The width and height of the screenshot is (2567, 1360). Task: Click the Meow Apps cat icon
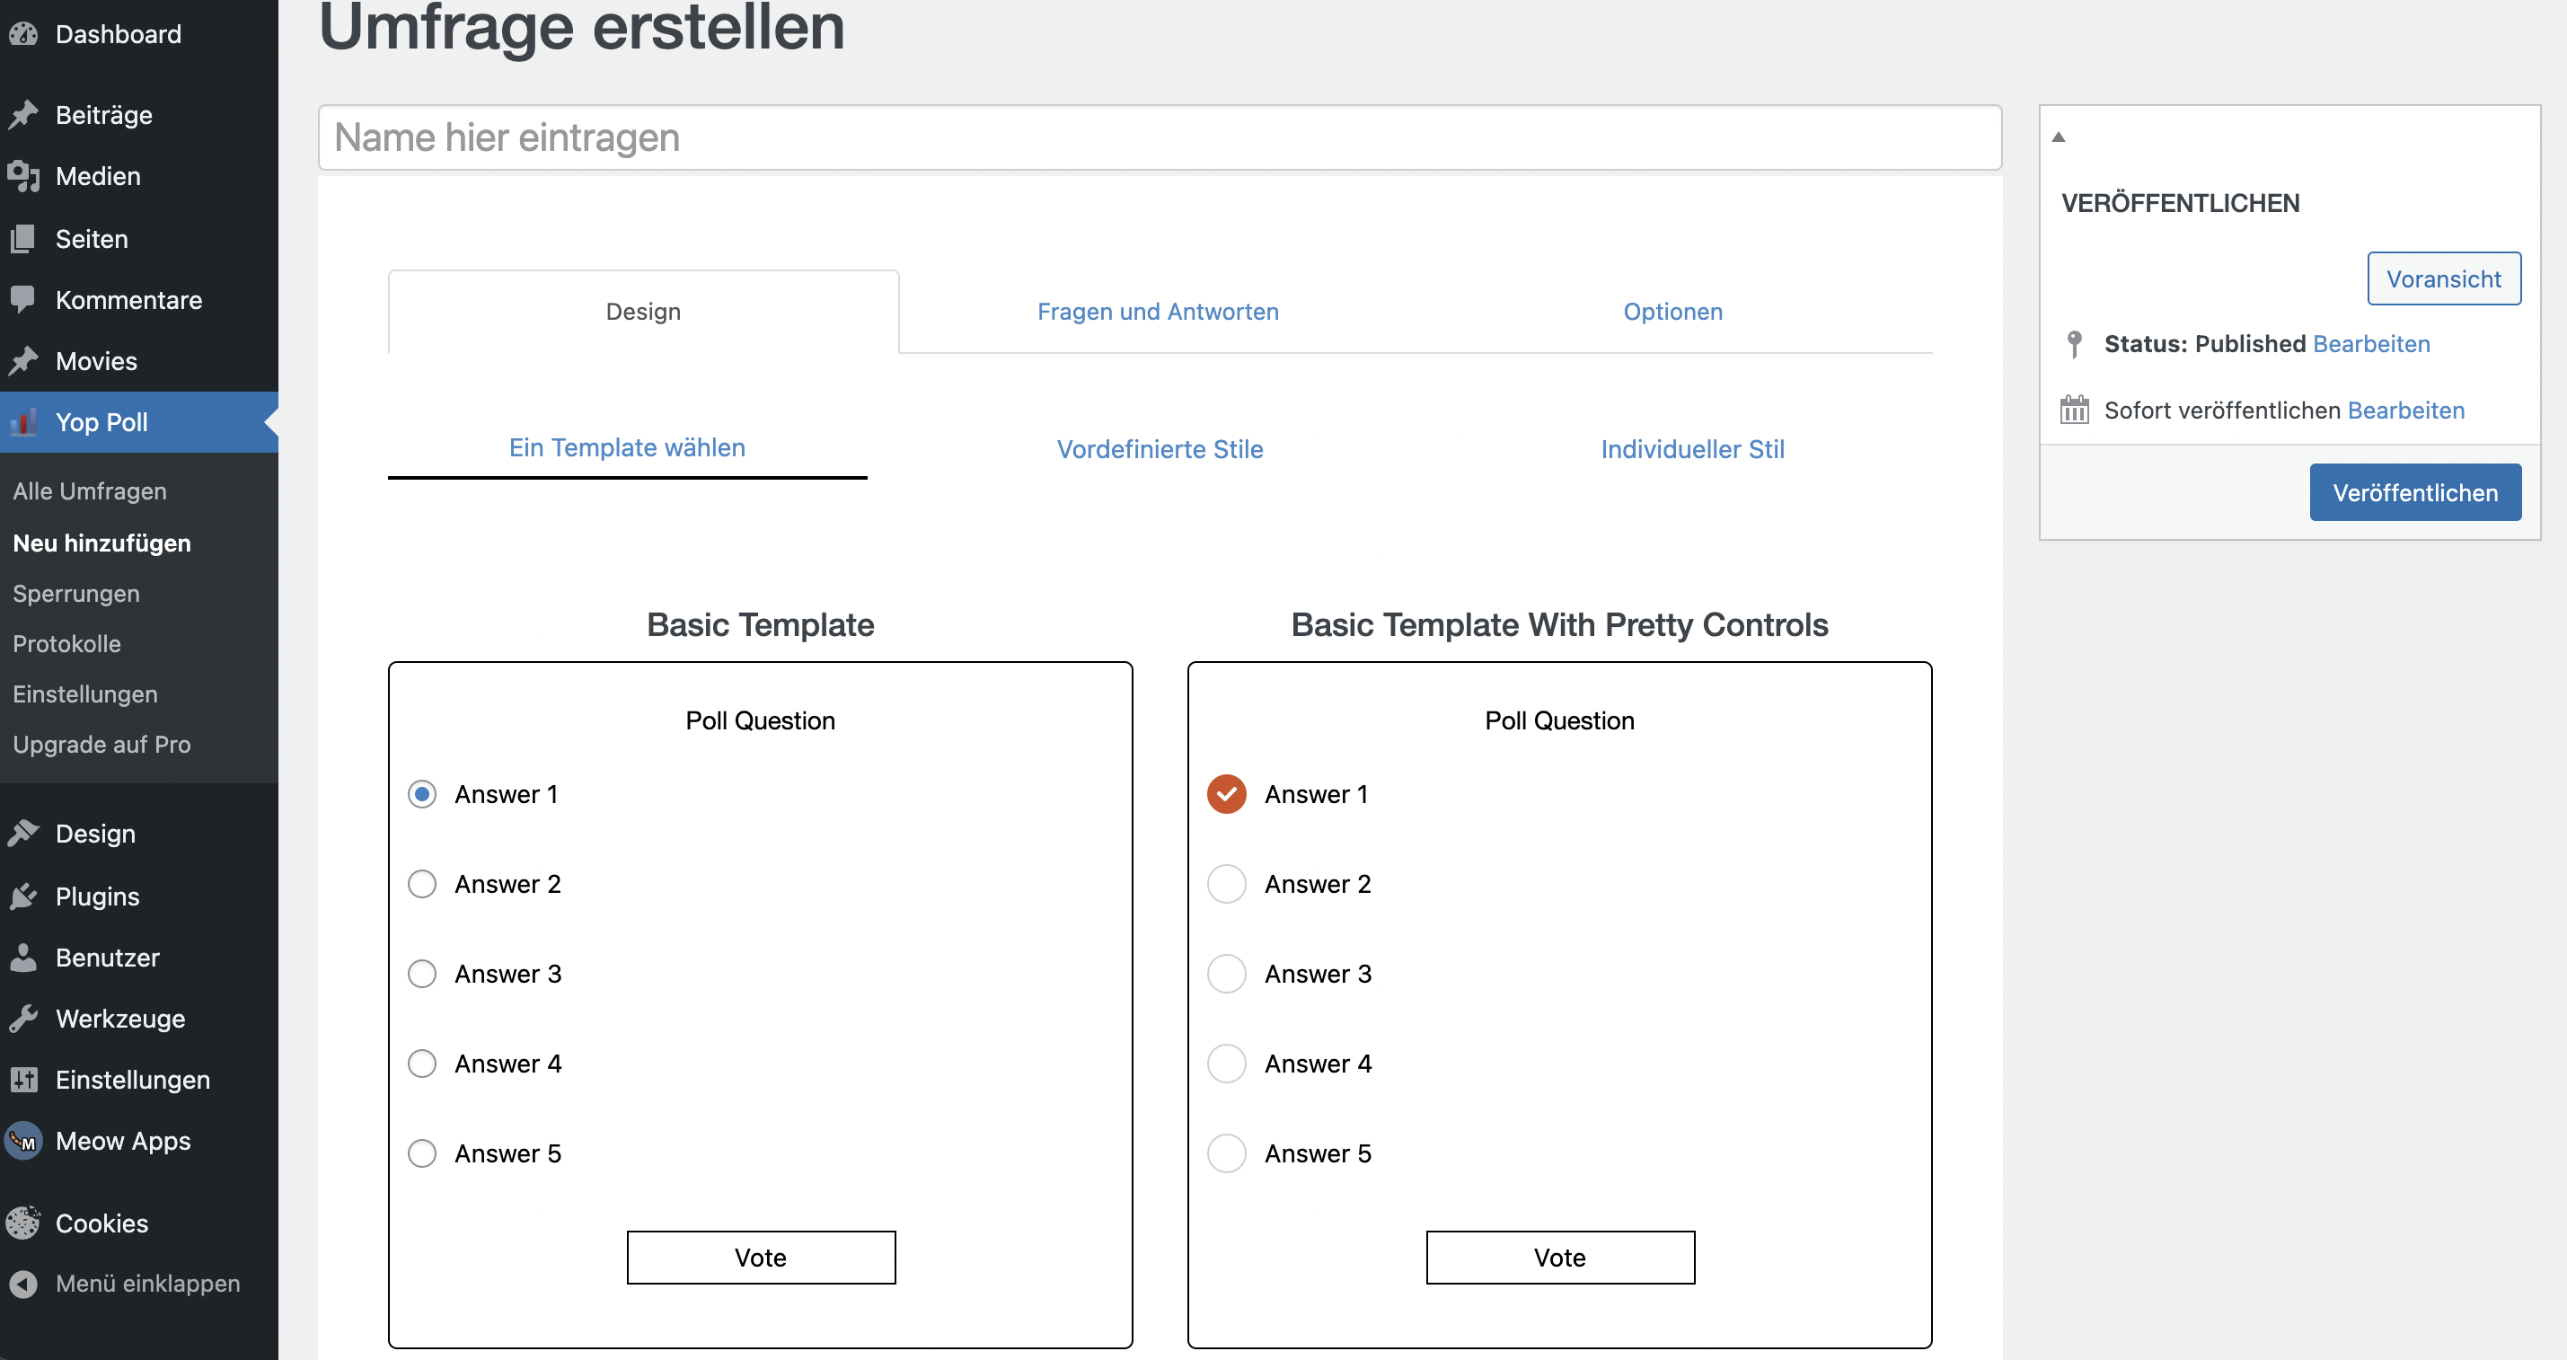pyautogui.click(x=24, y=1141)
